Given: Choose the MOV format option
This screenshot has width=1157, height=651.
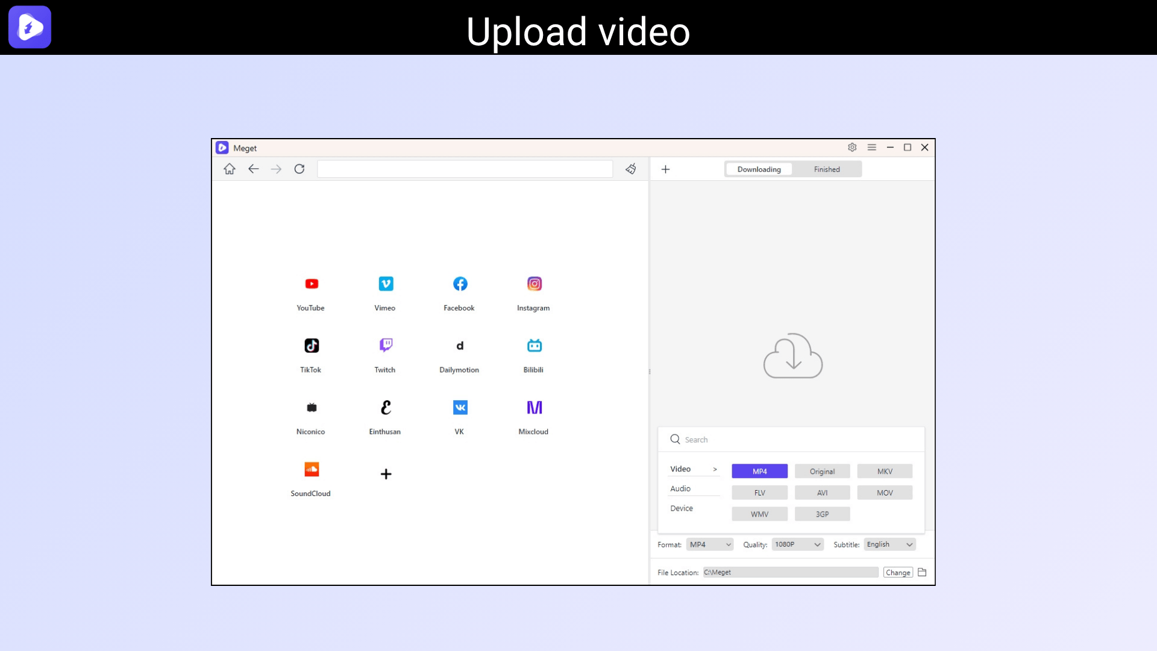Looking at the screenshot, I should [x=885, y=492].
